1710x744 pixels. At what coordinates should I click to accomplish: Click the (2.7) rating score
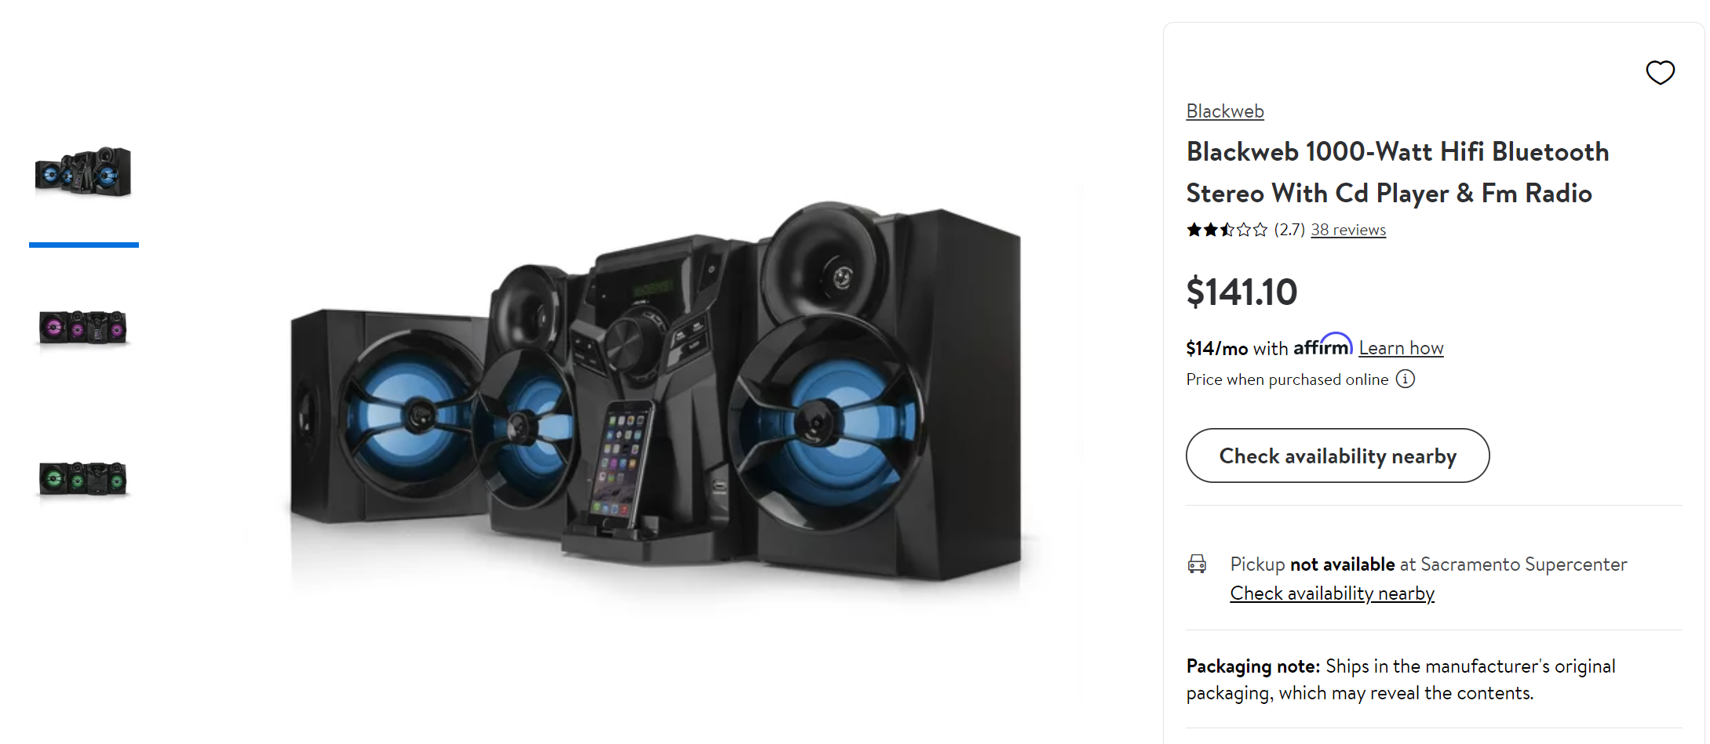[1289, 230]
